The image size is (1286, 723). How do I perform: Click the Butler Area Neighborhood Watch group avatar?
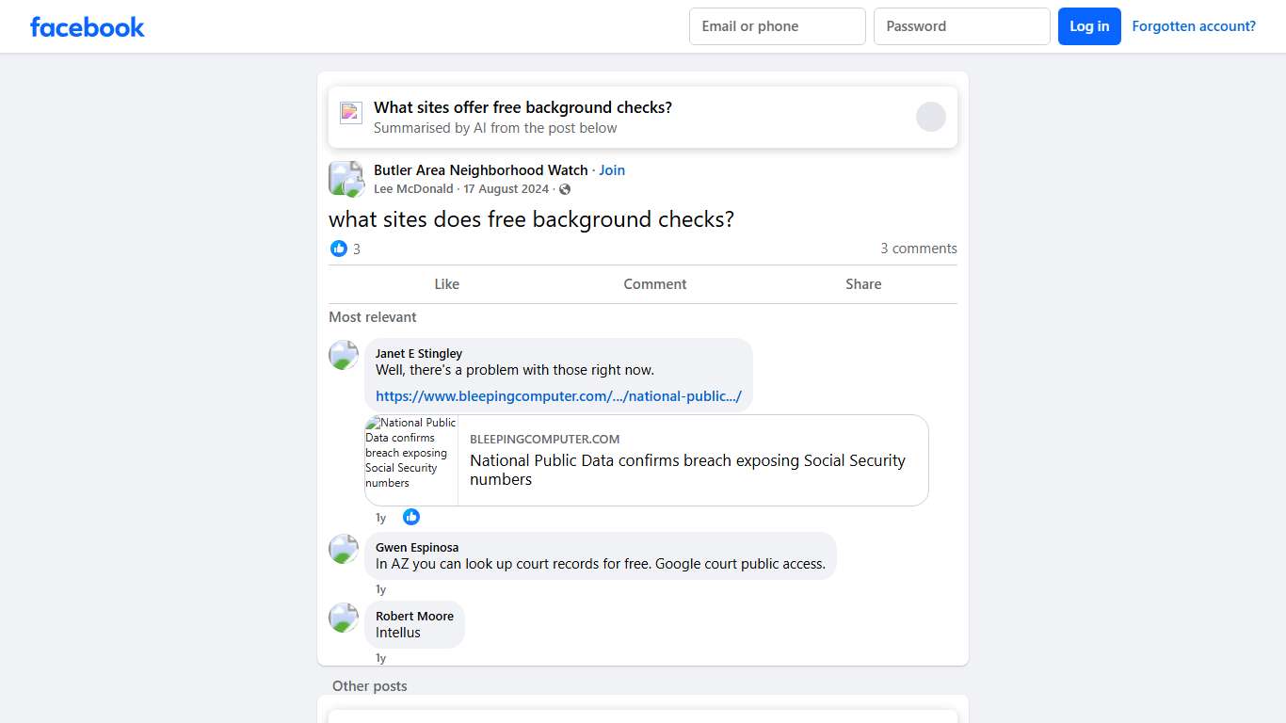point(346,178)
